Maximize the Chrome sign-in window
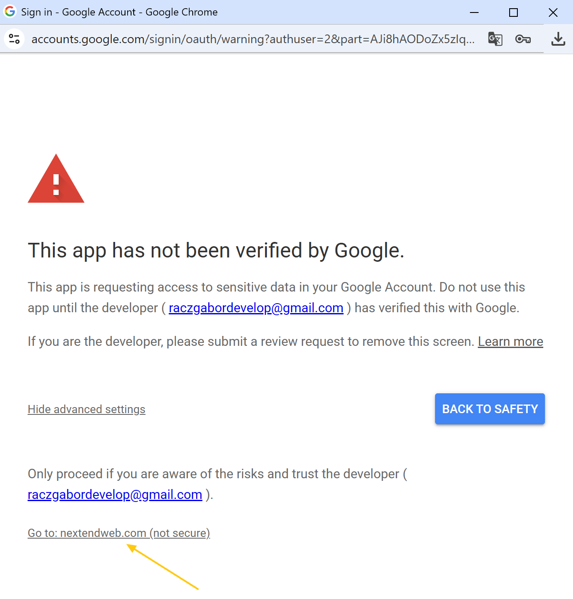 pos(514,13)
